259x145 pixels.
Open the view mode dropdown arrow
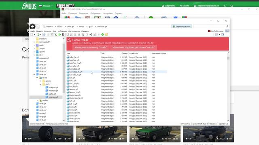[x=219, y=35]
